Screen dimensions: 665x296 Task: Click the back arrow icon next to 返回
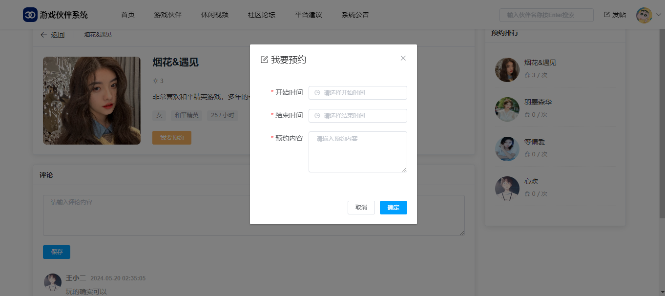coord(44,35)
